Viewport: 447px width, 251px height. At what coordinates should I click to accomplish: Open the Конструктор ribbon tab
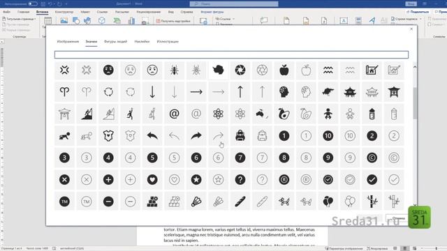tap(64, 12)
